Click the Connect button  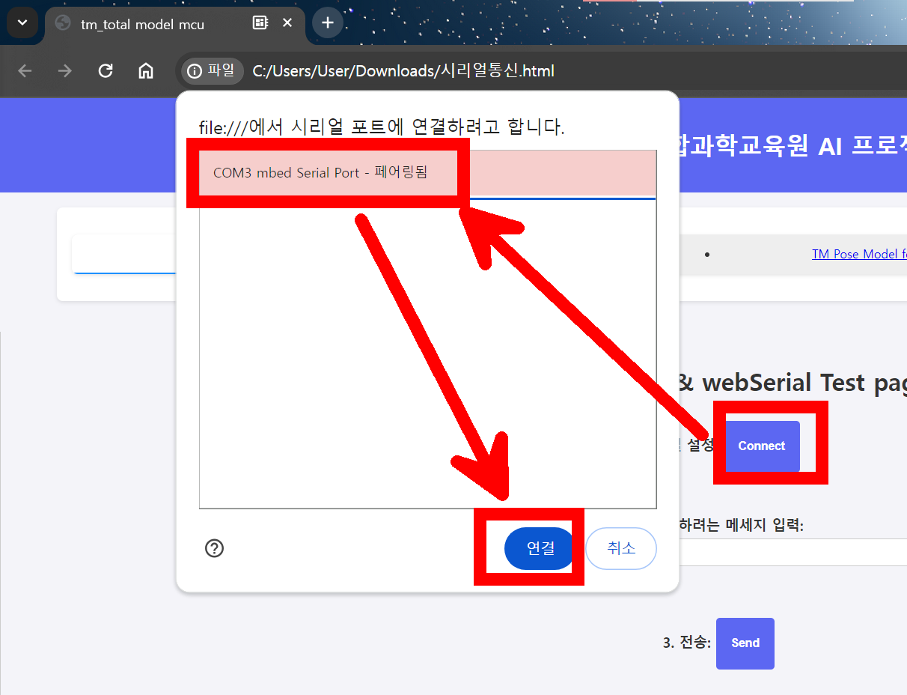762,446
